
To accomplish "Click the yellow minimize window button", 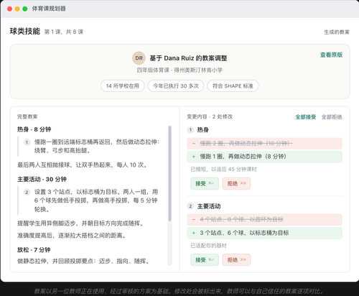I will [x=17, y=9].
